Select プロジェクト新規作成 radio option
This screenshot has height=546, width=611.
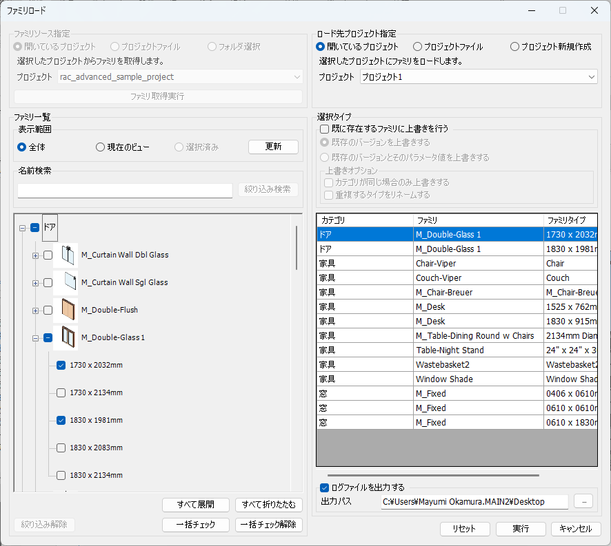pyautogui.click(x=514, y=47)
